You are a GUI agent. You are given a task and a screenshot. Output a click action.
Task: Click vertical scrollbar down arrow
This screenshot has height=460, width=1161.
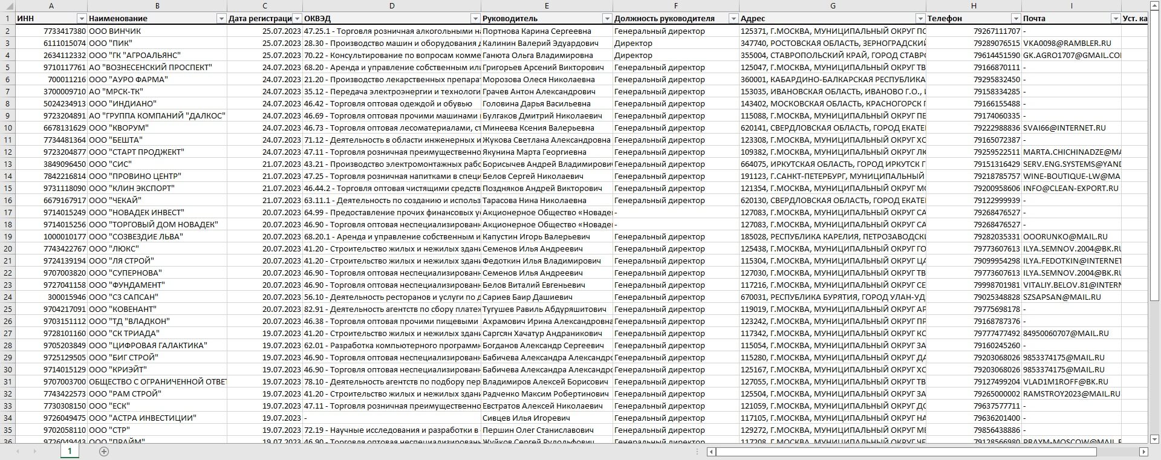tap(1155, 438)
